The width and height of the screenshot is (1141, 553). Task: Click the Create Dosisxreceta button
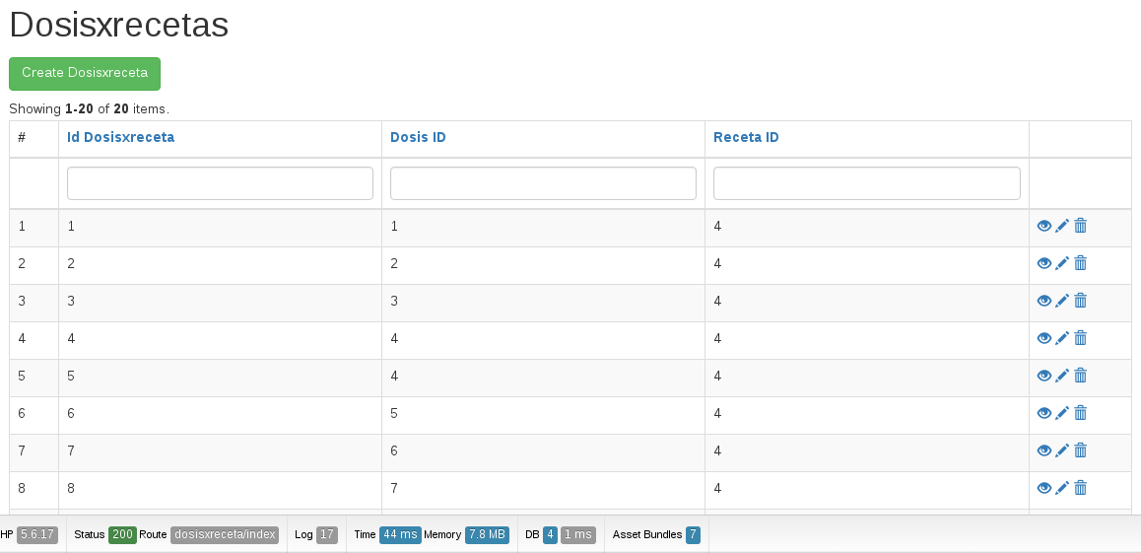tap(85, 74)
